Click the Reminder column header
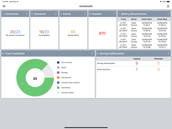The height and width of the screenshot is (129, 172). point(159,59)
